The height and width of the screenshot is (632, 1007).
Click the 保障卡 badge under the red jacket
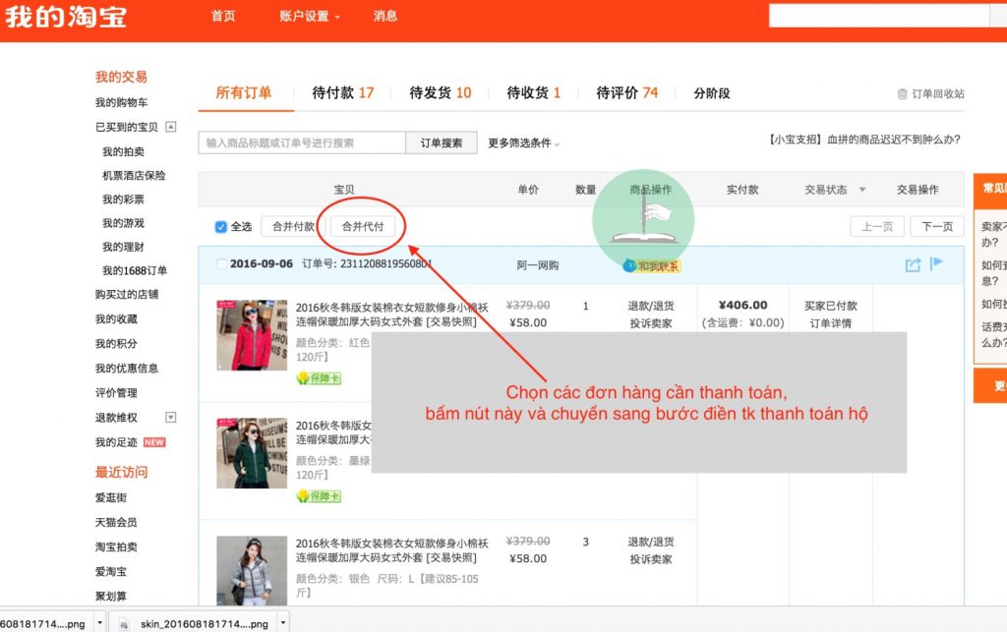pos(318,378)
